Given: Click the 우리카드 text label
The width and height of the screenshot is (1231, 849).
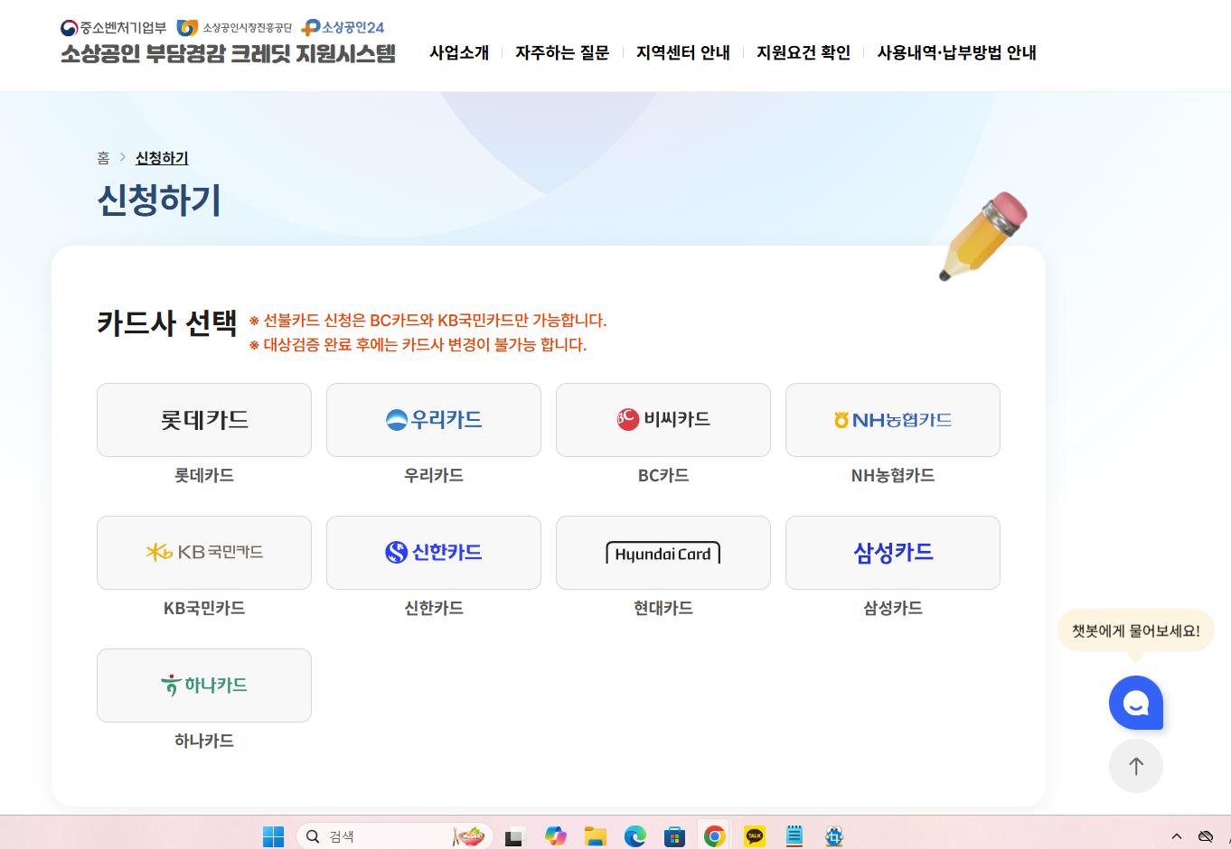Looking at the screenshot, I should click(434, 475).
